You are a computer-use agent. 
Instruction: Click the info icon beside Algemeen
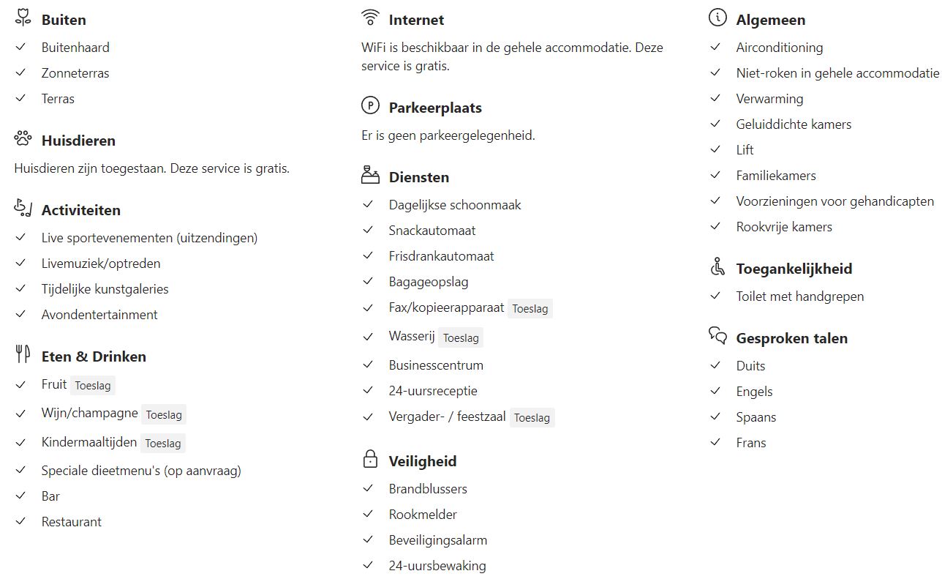click(x=717, y=18)
